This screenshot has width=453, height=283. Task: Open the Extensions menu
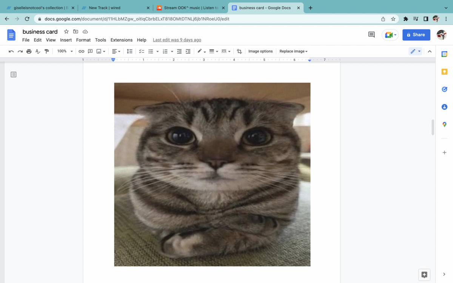point(121,40)
